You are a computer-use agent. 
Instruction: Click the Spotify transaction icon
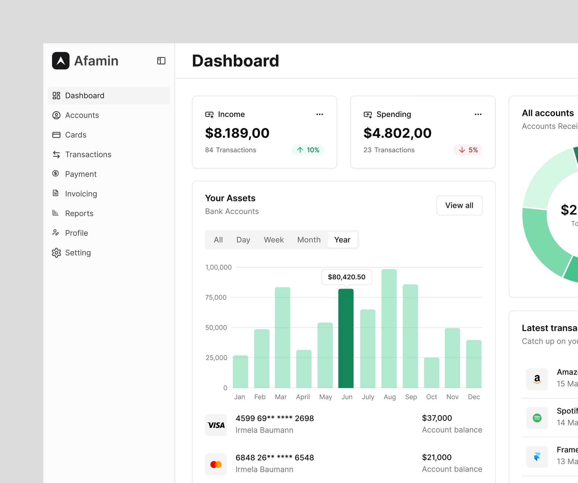tap(537, 418)
